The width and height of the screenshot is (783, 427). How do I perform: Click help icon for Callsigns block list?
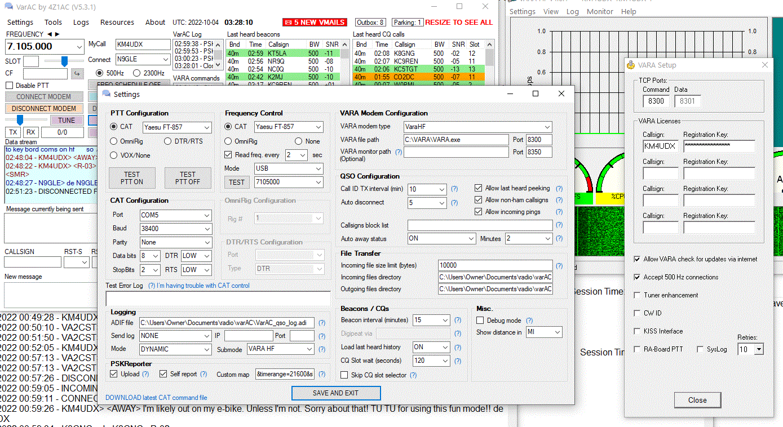pos(559,225)
